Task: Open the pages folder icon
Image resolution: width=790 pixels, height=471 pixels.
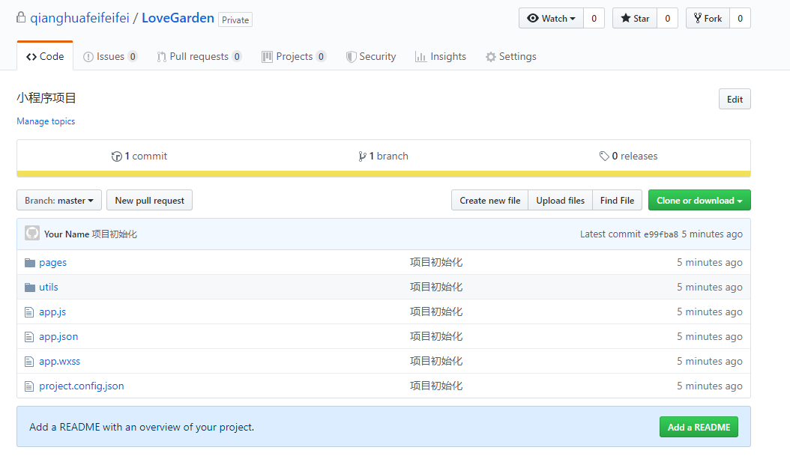Action: pyautogui.click(x=30, y=262)
